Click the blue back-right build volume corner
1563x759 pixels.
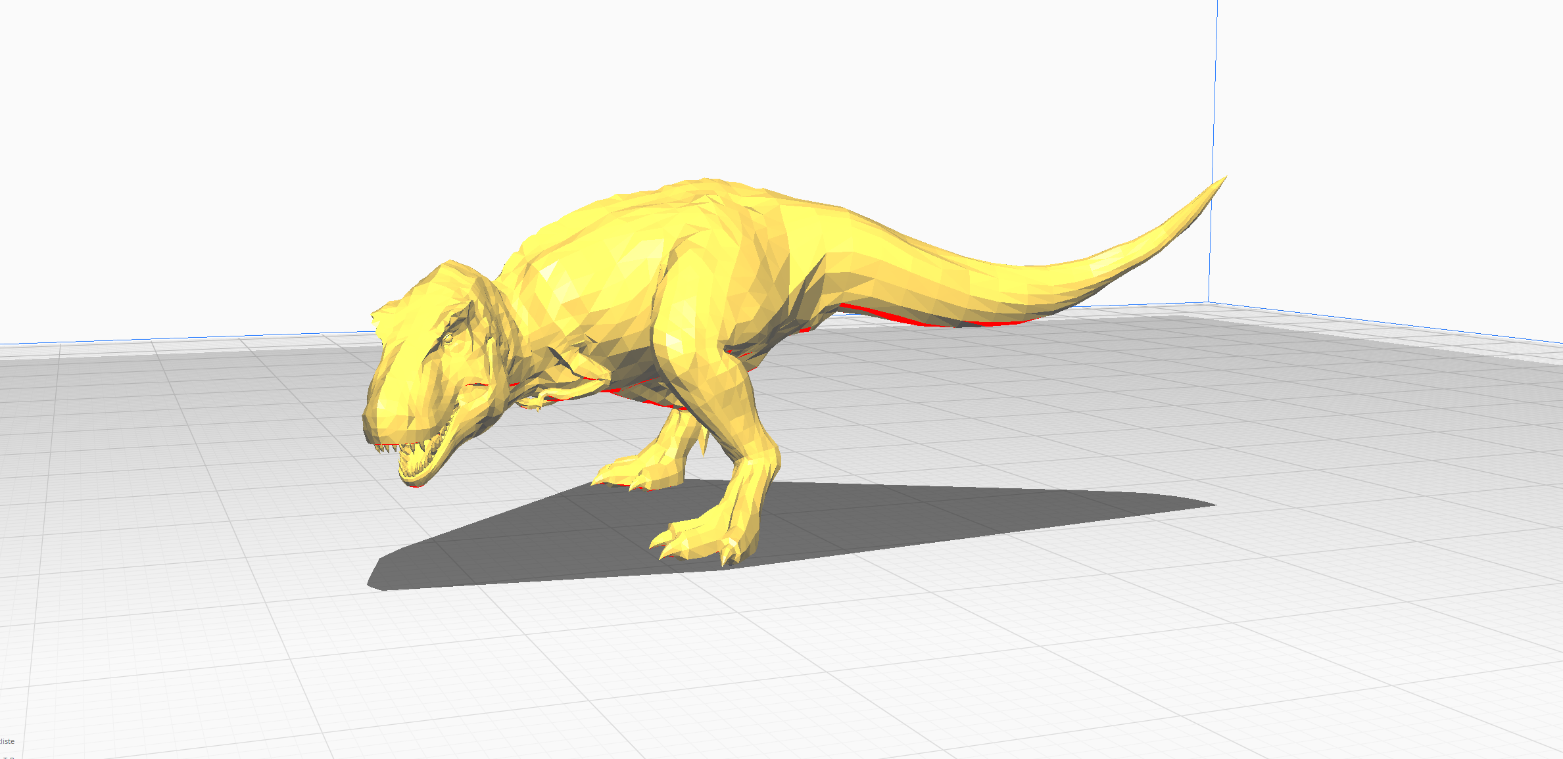pos(1209,302)
